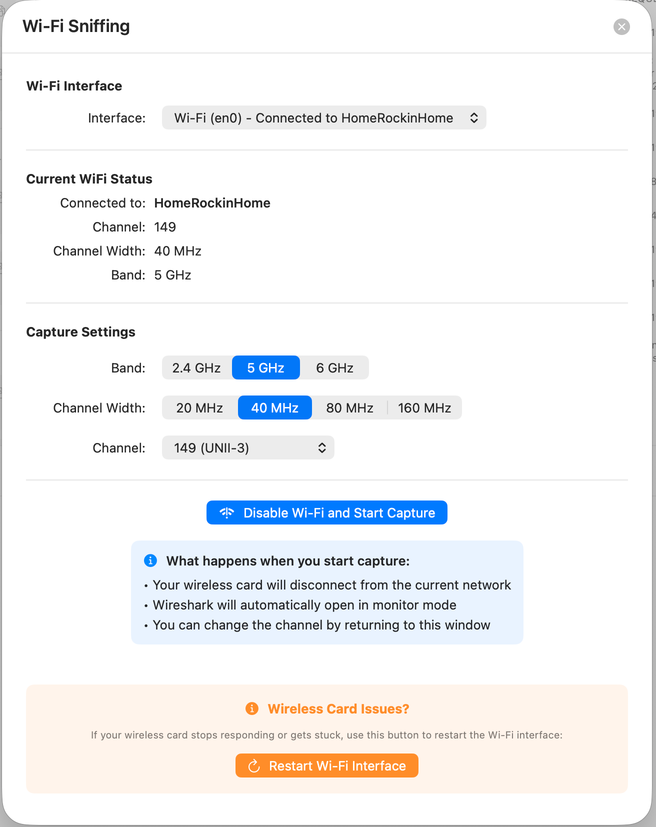Set channel width to 20 MHz
656x827 pixels.
(199, 408)
